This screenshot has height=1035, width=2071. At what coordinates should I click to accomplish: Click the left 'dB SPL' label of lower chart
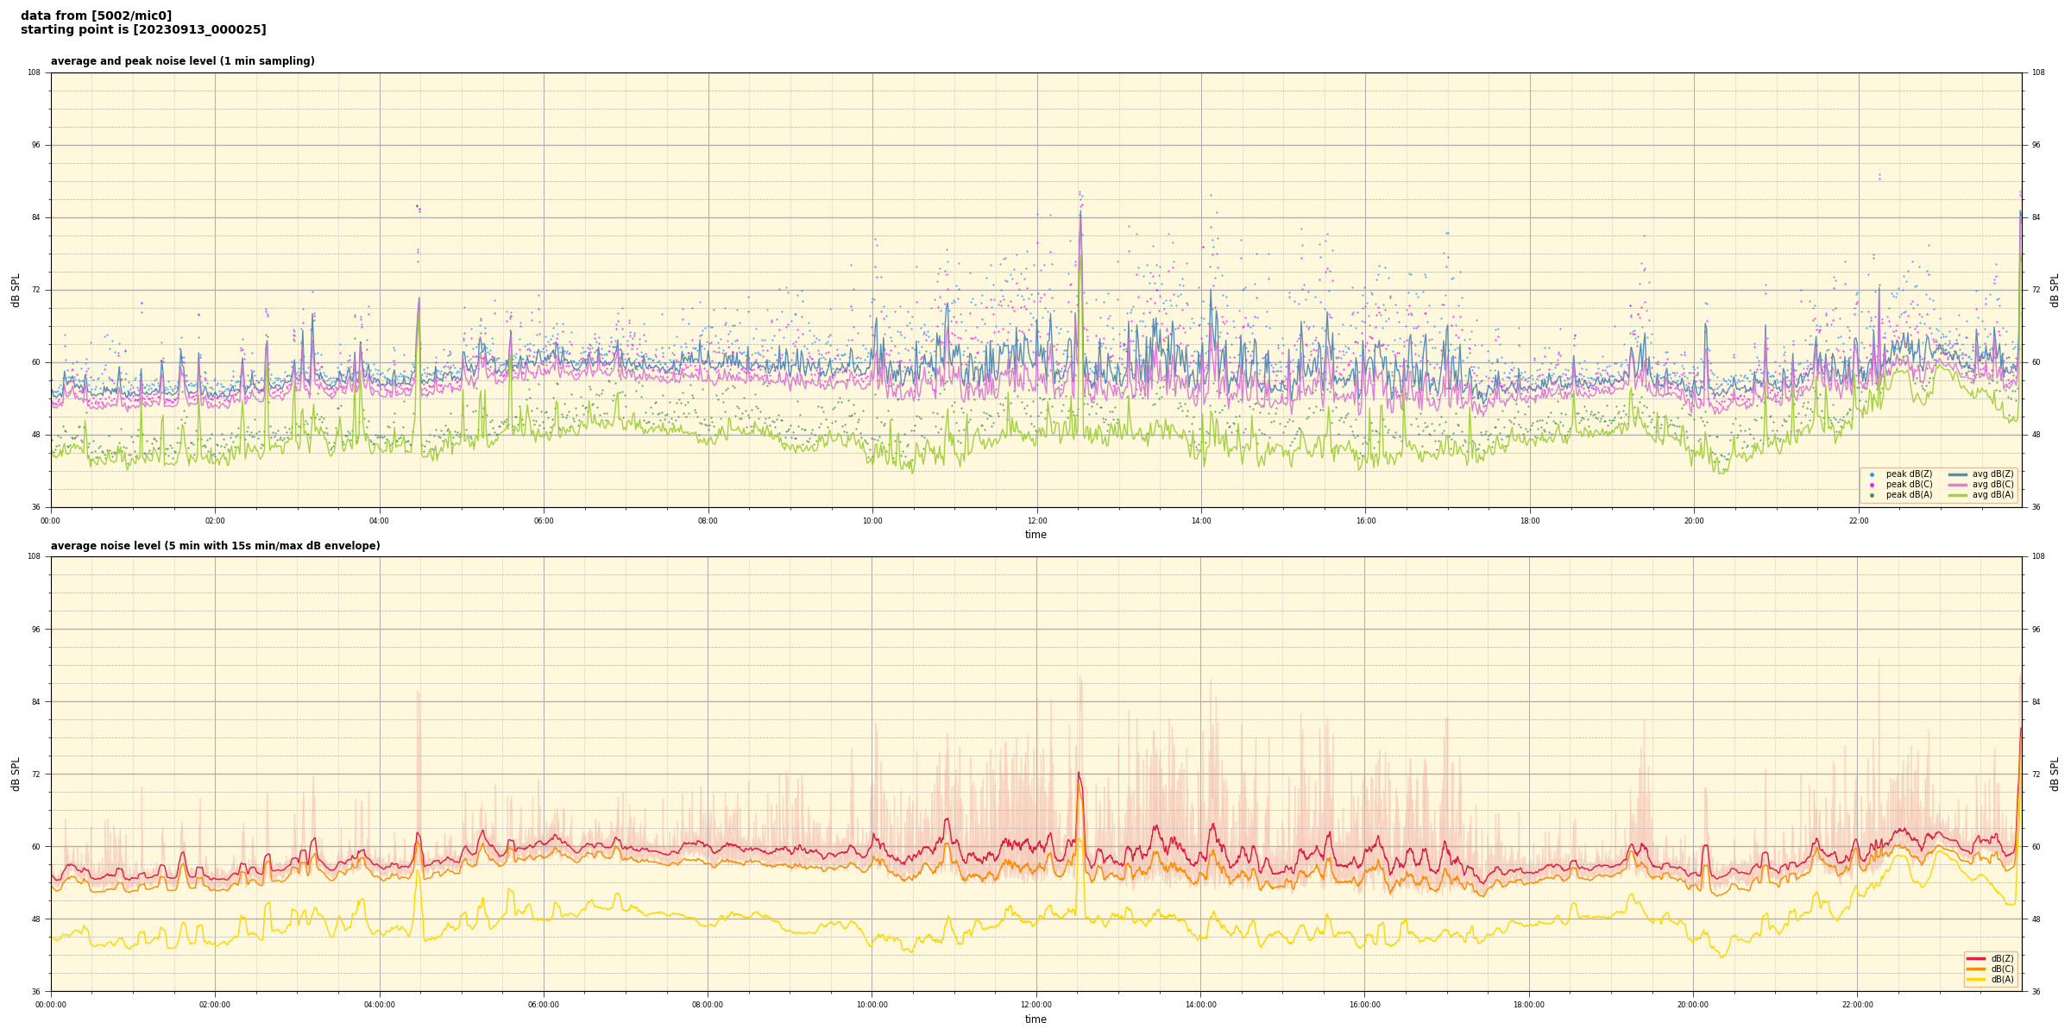[x=16, y=774]
